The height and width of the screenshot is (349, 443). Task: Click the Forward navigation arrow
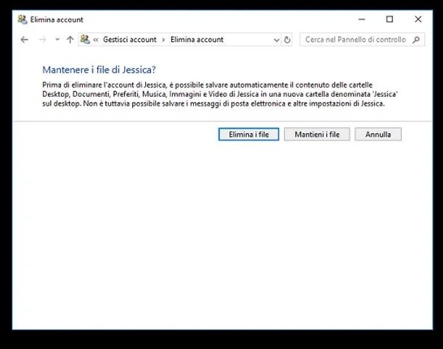pos(42,39)
